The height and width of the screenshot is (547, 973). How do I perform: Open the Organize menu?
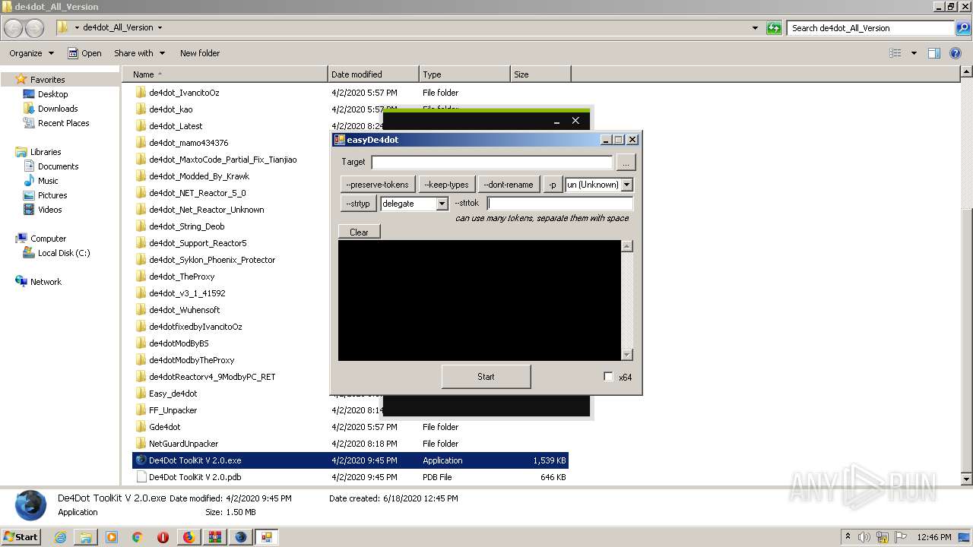[x=31, y=53]
